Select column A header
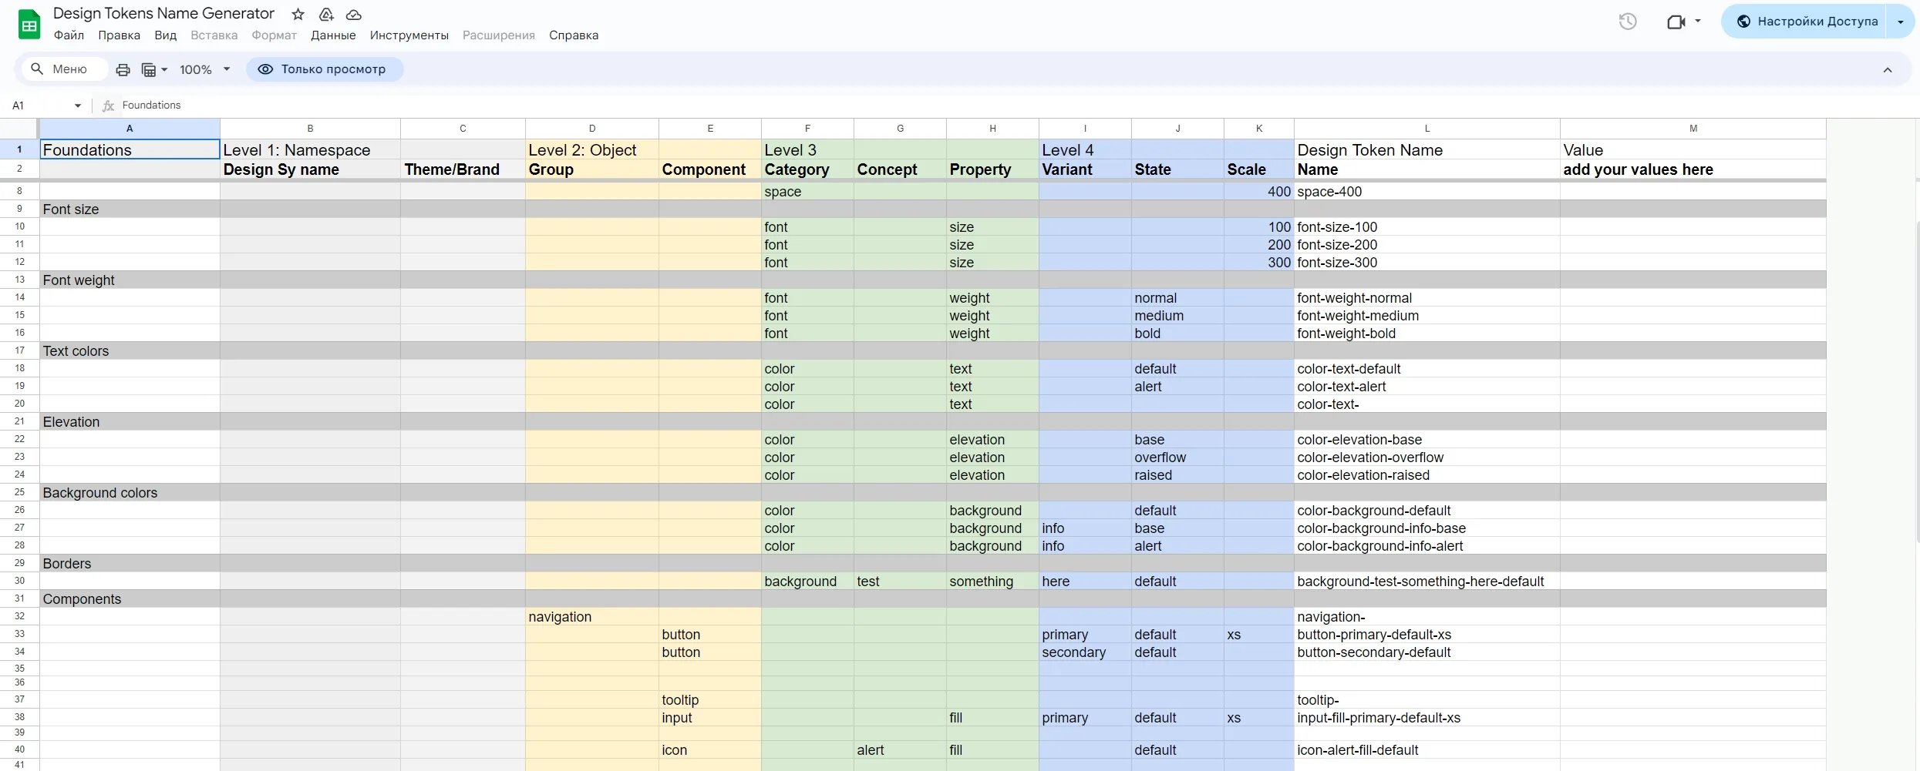The height and width of the screenshot is (771, 1920). click(x=130, y=129)
